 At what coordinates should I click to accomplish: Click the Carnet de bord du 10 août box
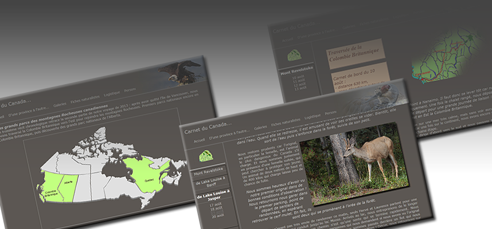point(361,77)
